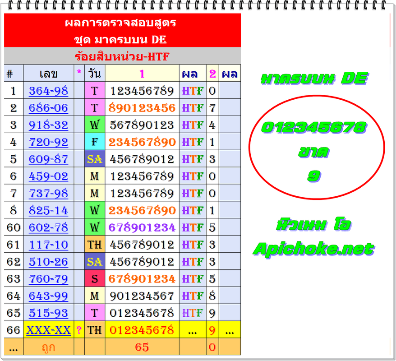Open the 720-92 number link

49,142
